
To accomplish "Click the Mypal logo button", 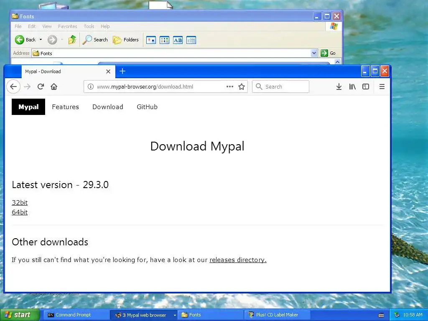I will pyautogui.click(x=28, y=107).
